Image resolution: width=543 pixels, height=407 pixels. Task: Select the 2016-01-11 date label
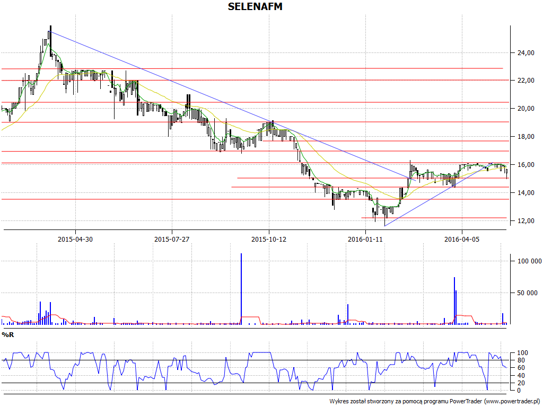tap(365, 239)
